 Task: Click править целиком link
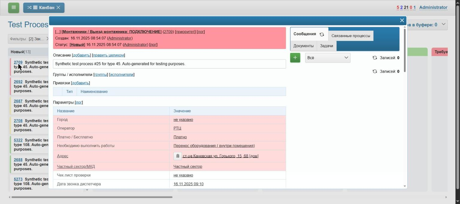click(108, 55)
